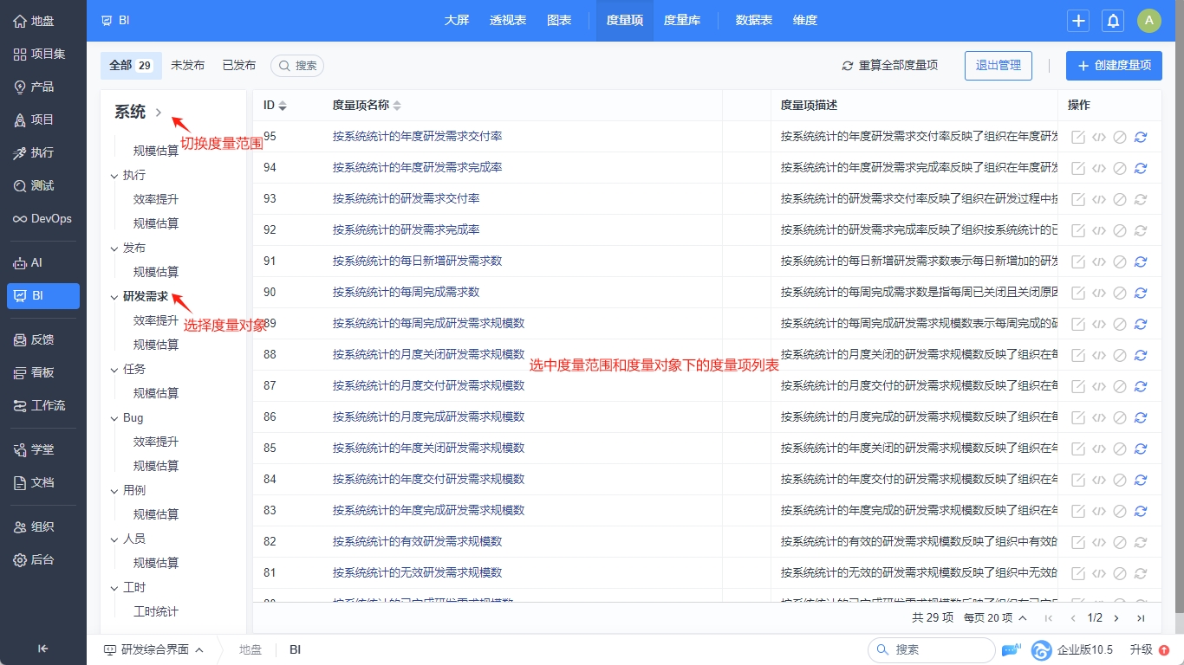This screenshot has height=665, width=1184.
Task: Select the 未发布 filter tab
Action: point(187,66)
